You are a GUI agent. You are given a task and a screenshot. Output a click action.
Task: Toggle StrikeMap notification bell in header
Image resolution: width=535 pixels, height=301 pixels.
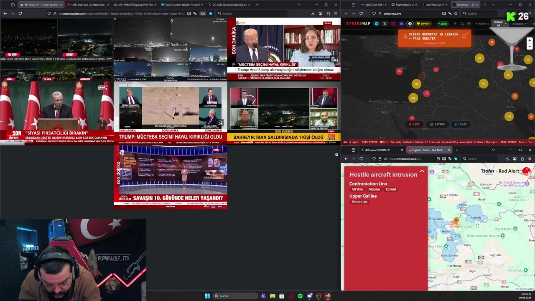[462, 23]
